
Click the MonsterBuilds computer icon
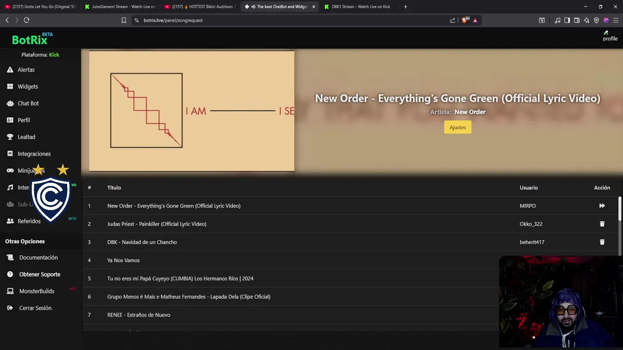(x=10, y=291)
